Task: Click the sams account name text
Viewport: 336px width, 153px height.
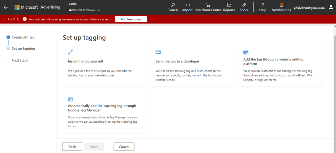Action: (73, 4)
